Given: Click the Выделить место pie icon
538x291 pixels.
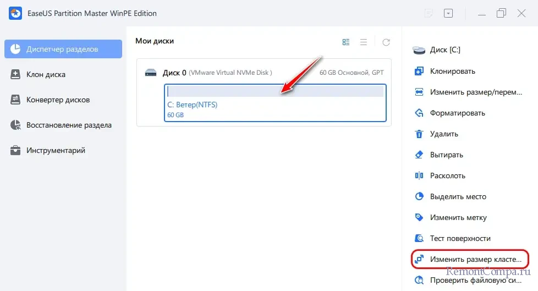Looking at the screenshot, I should tap(419, 196).
